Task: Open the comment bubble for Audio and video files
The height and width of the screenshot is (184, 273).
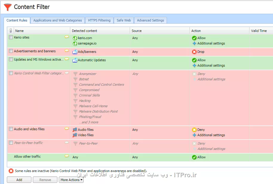Action: pyautogui.click(x=67, y=128)
